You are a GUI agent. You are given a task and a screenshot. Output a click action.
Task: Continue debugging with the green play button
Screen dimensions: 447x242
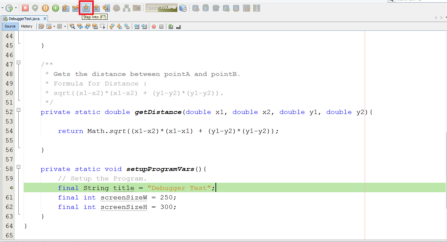(x=55, y=8)
